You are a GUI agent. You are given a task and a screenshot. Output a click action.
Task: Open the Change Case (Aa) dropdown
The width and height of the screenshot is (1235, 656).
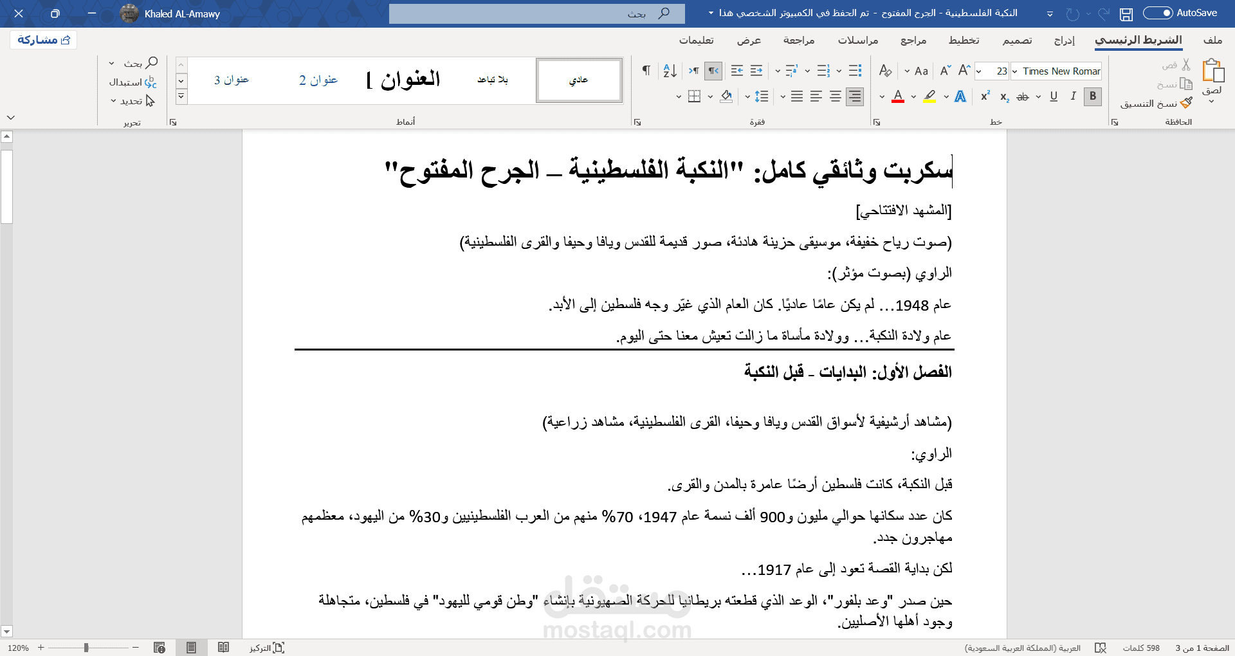[907, 71]
